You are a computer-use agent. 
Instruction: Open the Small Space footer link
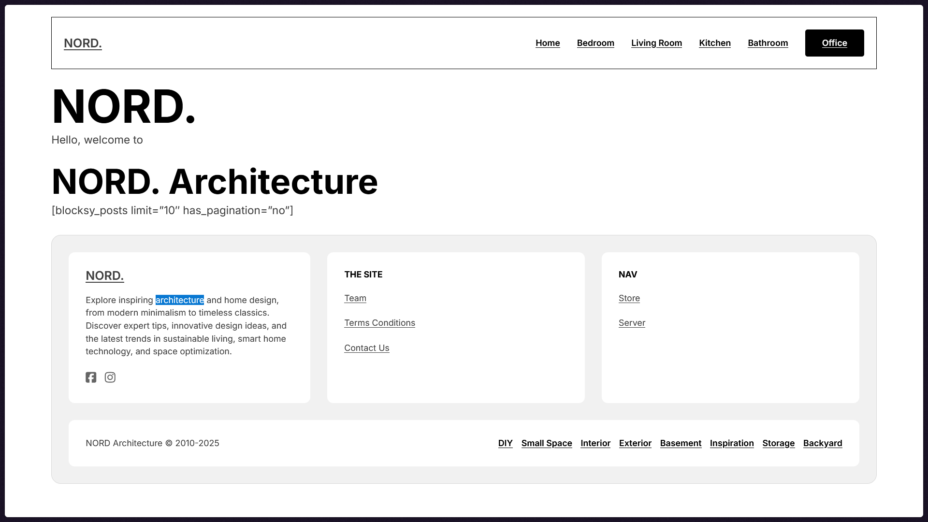(x=547, y=443)
